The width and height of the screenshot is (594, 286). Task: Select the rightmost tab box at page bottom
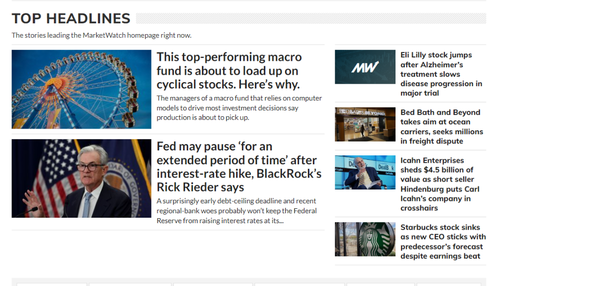coord(448,284)
